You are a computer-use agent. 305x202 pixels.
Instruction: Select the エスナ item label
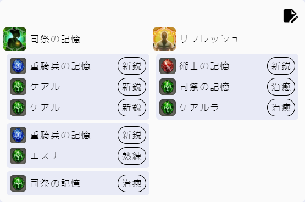coord(45,156)
